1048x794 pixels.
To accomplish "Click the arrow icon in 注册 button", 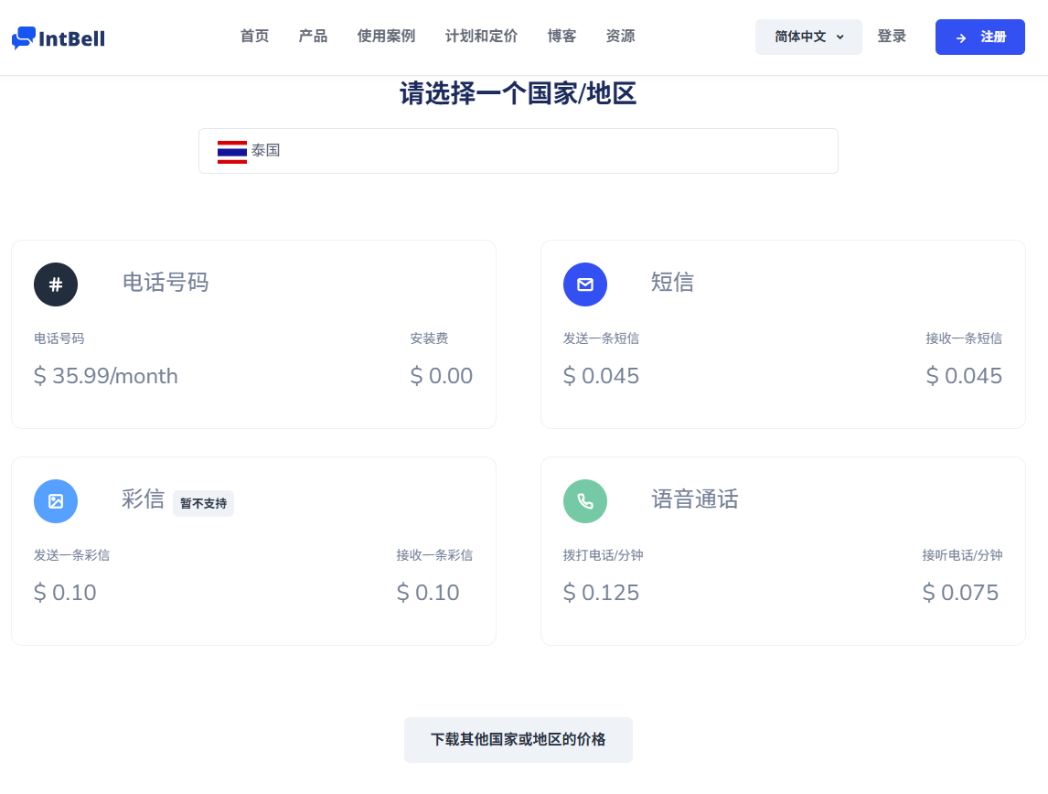I will point(961,38).
